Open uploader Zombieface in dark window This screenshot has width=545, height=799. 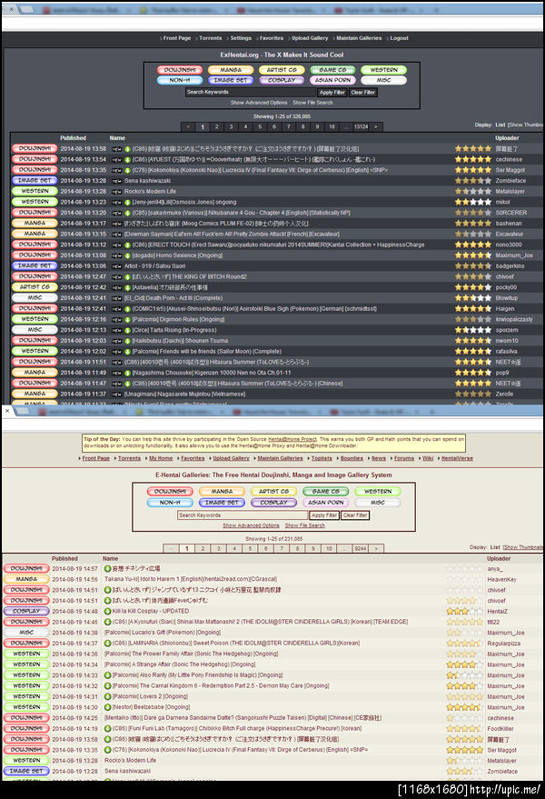510,181
